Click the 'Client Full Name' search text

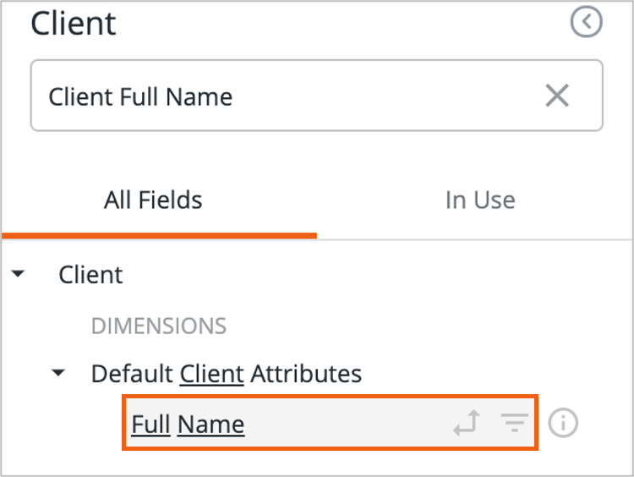pos(140,96)
